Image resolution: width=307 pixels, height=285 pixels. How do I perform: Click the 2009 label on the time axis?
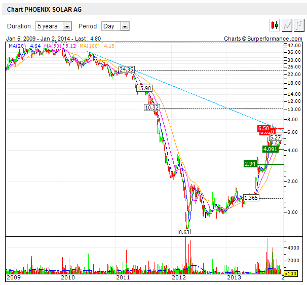[x=14, y=277]
